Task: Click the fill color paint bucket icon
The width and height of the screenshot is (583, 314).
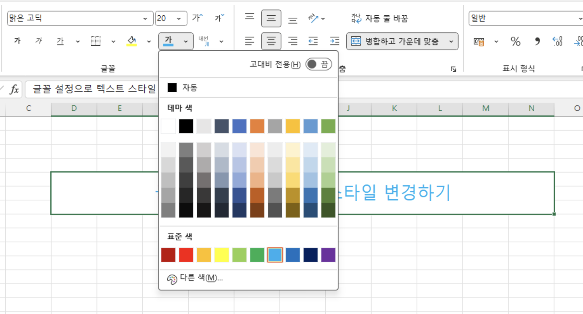Action: (x=131, y=41)
